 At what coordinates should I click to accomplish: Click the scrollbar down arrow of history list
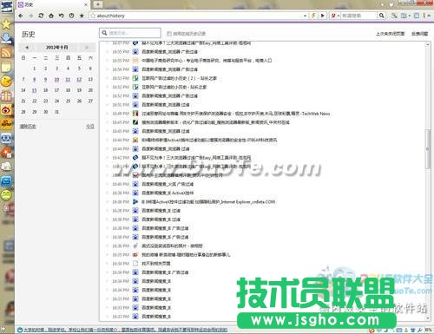[x=428, y=318]
